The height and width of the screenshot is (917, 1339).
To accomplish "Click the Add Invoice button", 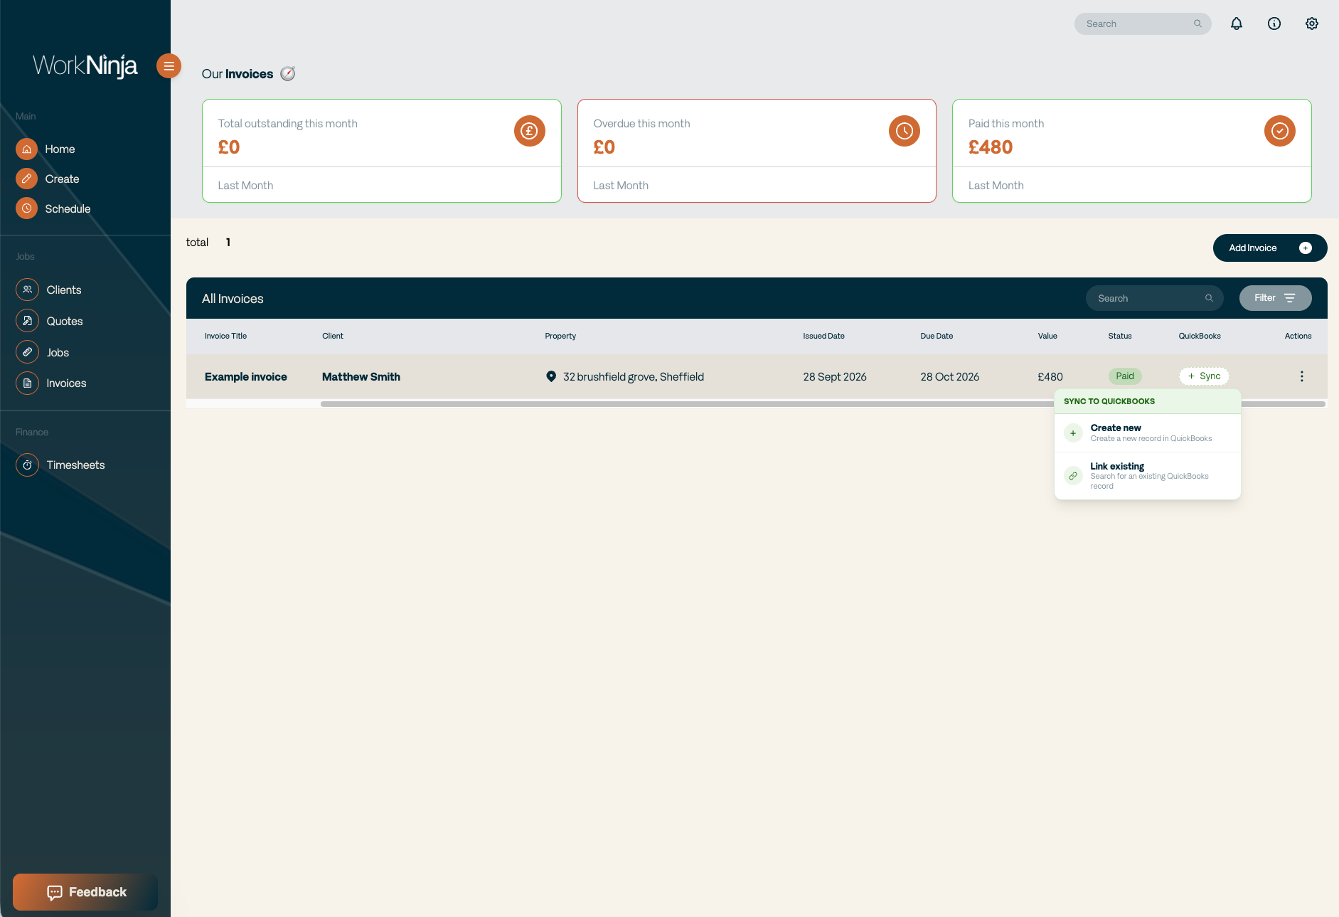I will click(1270, 248).
